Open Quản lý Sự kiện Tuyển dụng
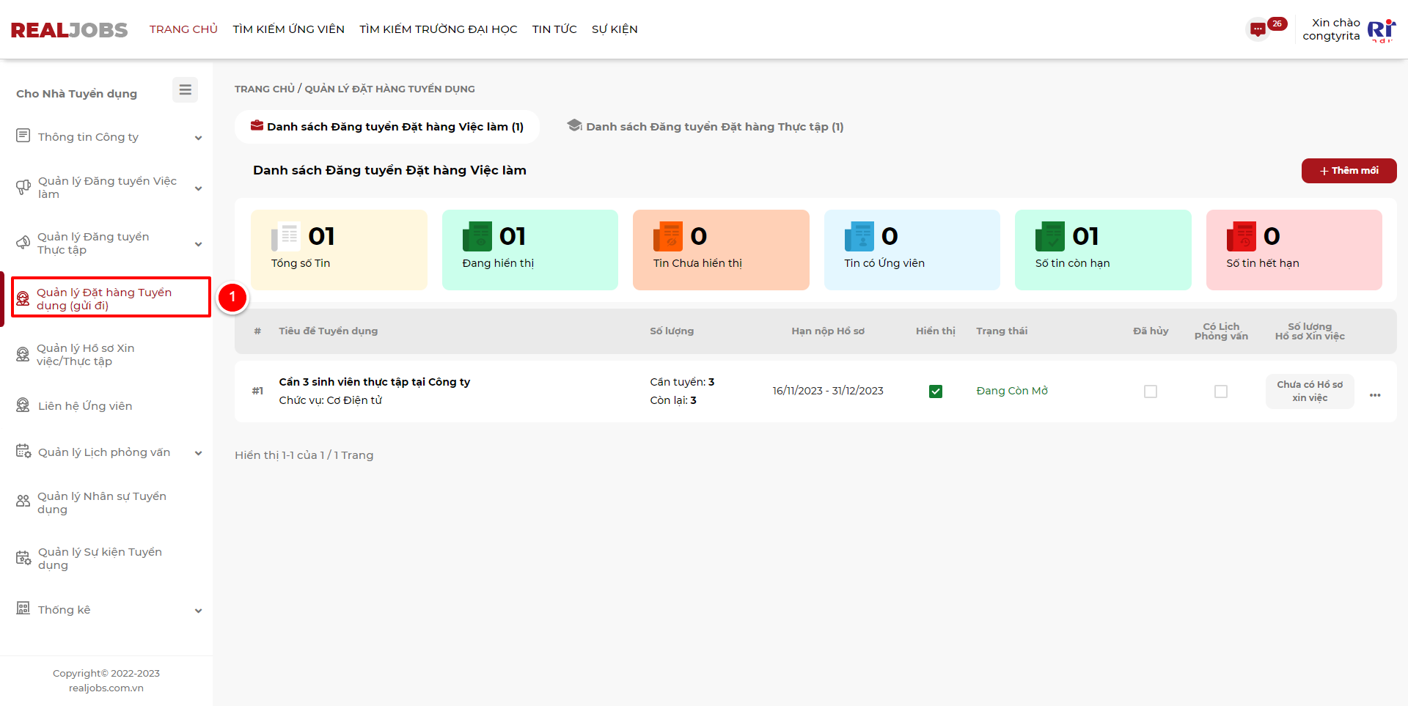The image size is (1408, 706). [x=100, y=558]
